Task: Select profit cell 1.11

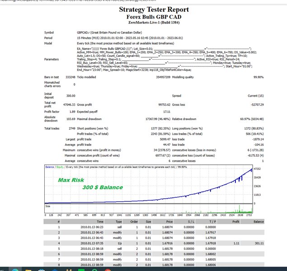Action: tap(236, 243)
